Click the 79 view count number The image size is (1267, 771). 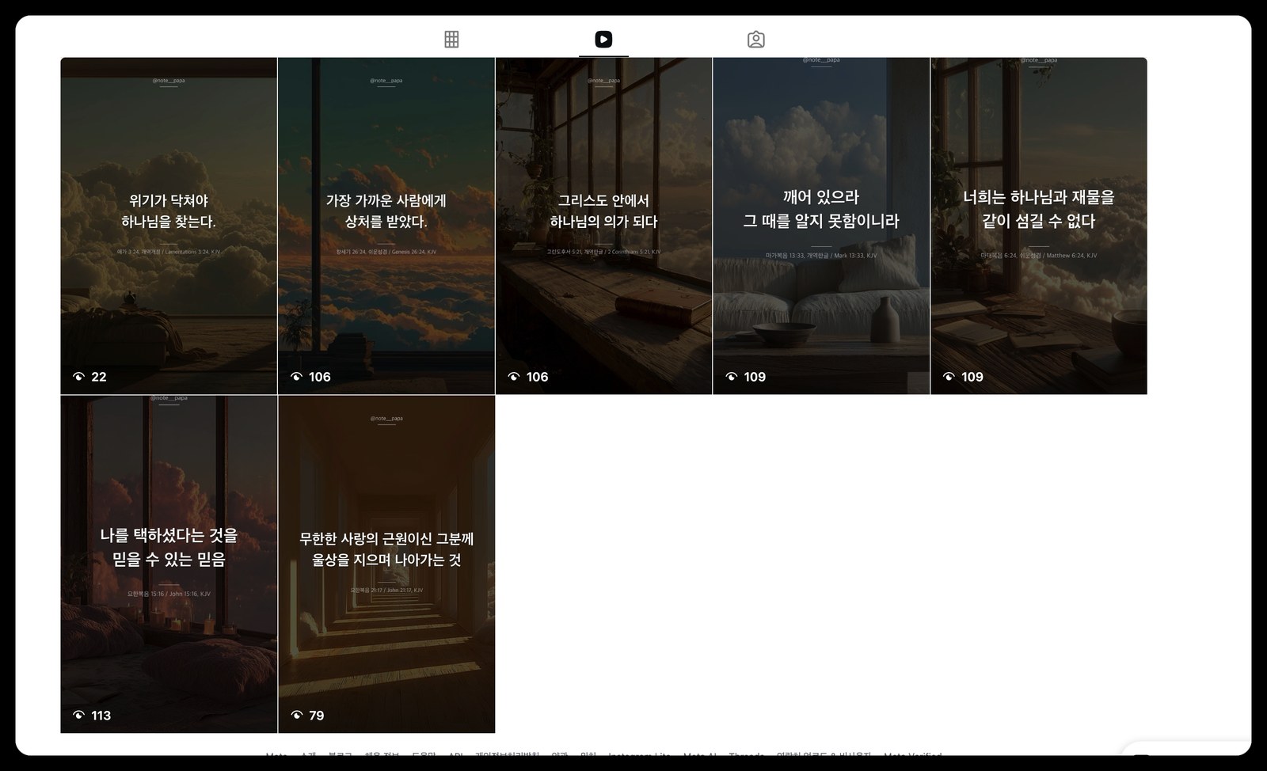tap(317, 716)
